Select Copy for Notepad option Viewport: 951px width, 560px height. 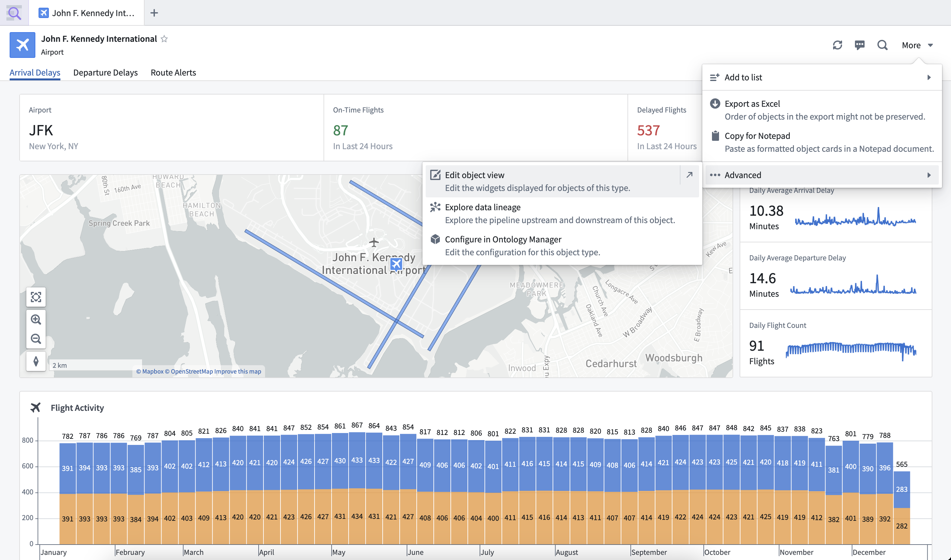pos(822,142)
